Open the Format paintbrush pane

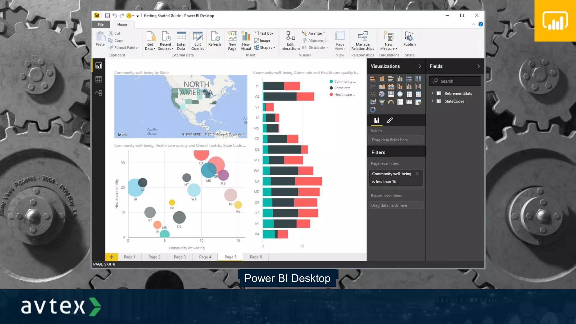point(390,120)
